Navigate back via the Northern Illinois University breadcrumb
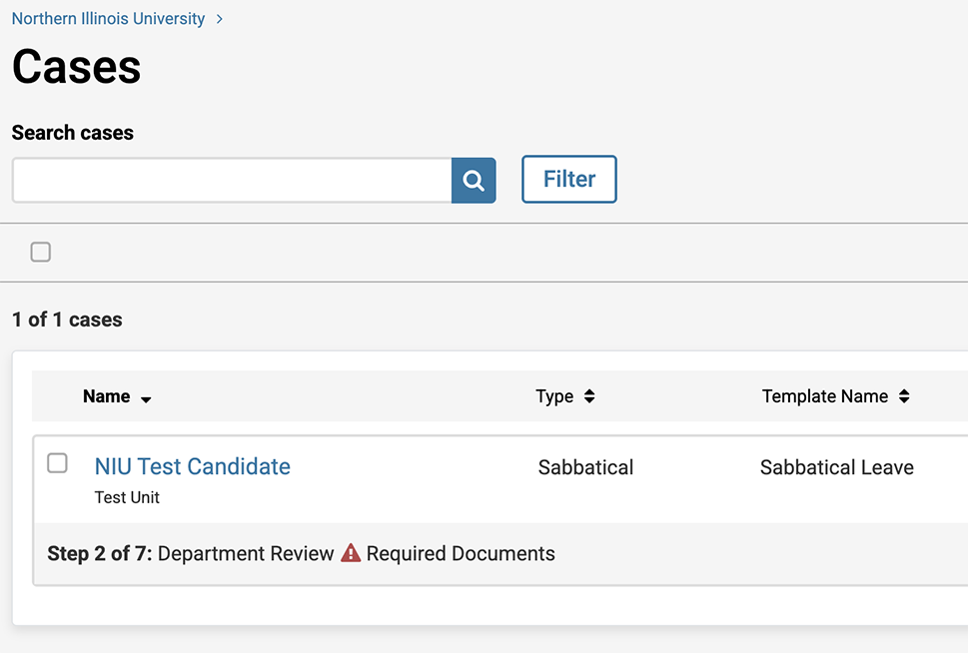The width and height of the screenshot is (968, 653). click(x=108, y=18)
